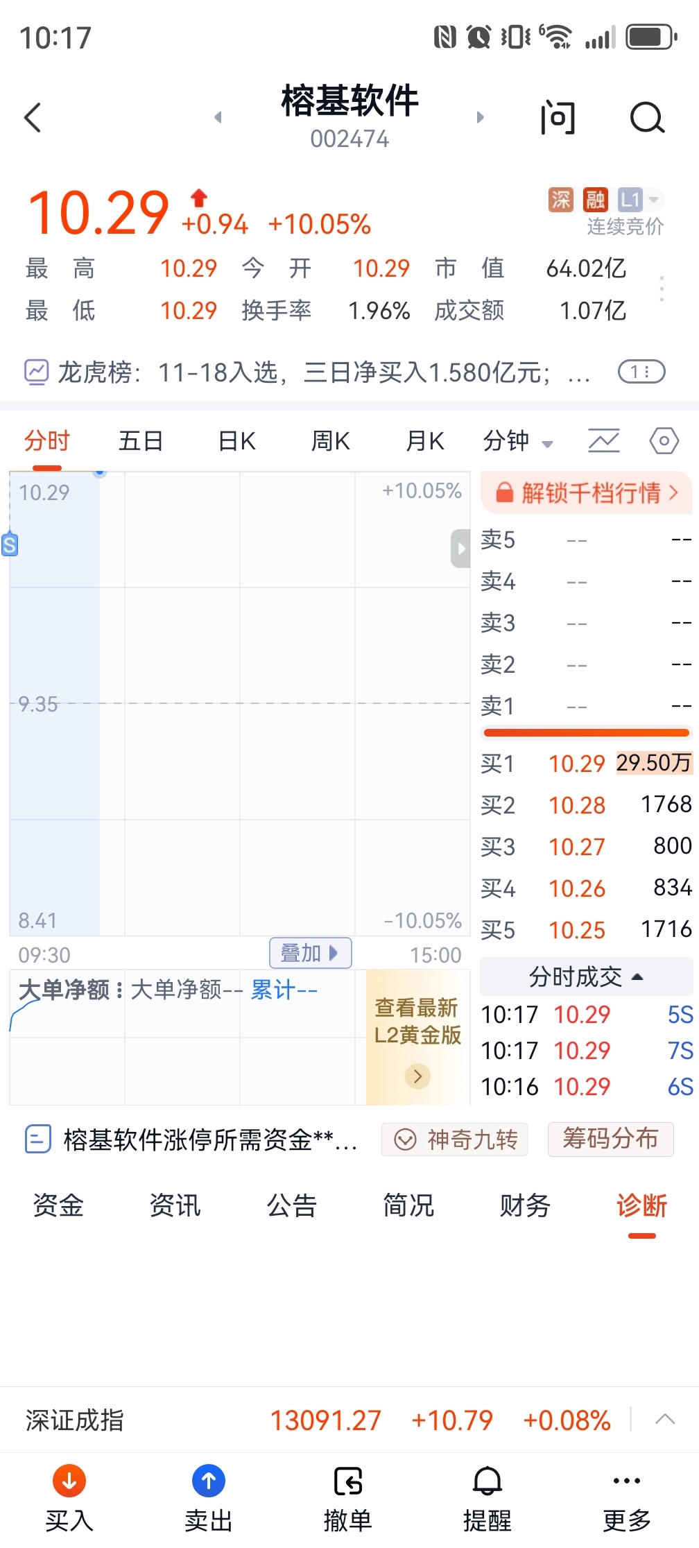699x1548 pixels.
Task: Switch to the 周K tab
Action: 330,441
